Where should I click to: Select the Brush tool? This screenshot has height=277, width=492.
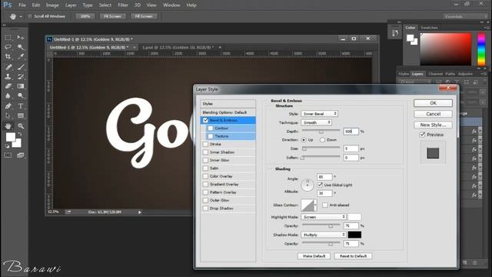[x=21, y=67]
